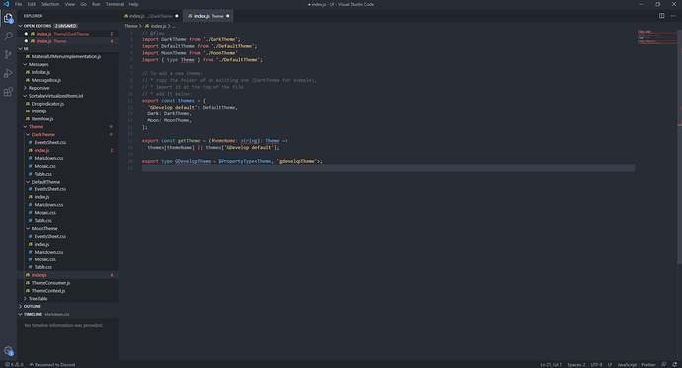
Task: Open the Terminal menu
Action: (x=115, y=4)
